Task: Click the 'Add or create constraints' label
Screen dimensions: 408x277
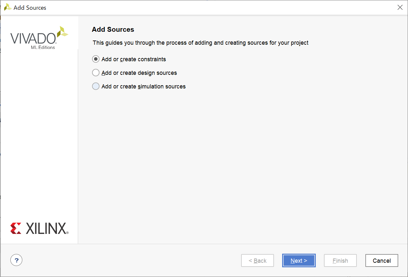Action: (134, 59)
